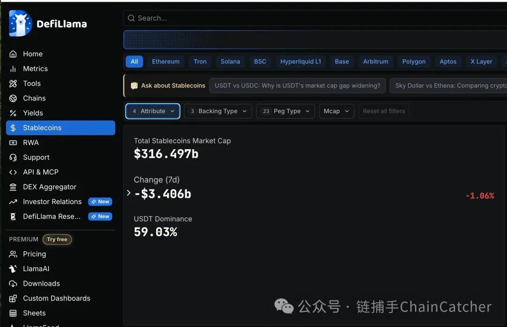Click the Ask about Stablecoins llama icon
The image size is (507, 327).
pos(134,86)
